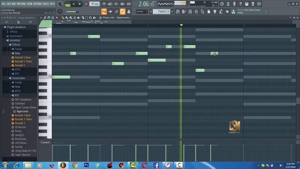Click the question mark help icon
Viewport: 300px width, 169px height.
(240, 4)
